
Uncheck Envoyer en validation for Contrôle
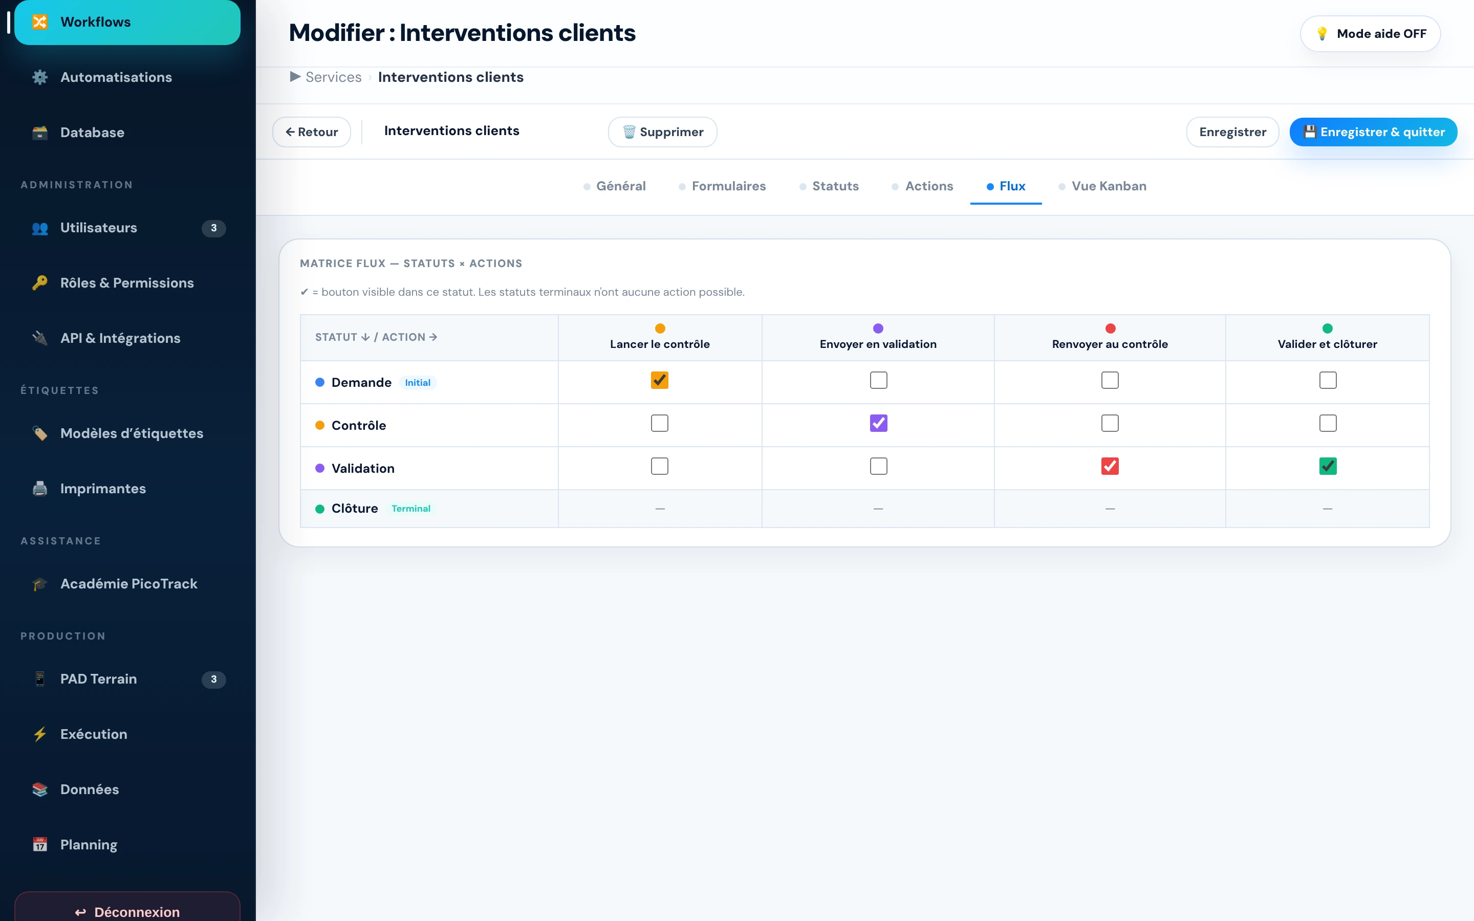(878, 423)
